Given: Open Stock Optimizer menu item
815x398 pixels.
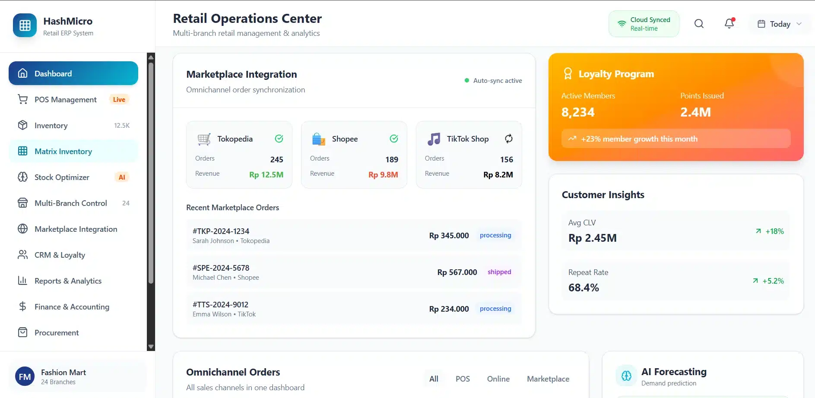Looking at the screenshot, I should point(73,177).
